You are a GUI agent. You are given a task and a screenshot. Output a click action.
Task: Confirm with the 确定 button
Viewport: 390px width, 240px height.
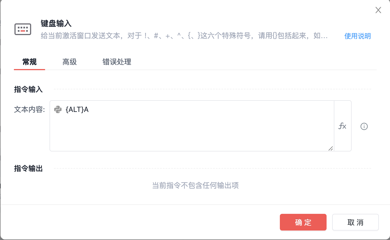coord(303,222)
